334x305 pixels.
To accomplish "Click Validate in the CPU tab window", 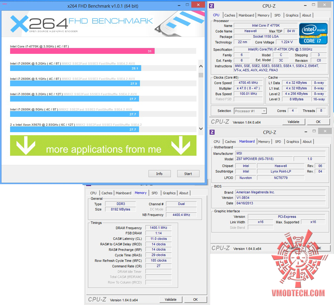I will [x=293, y=122].
